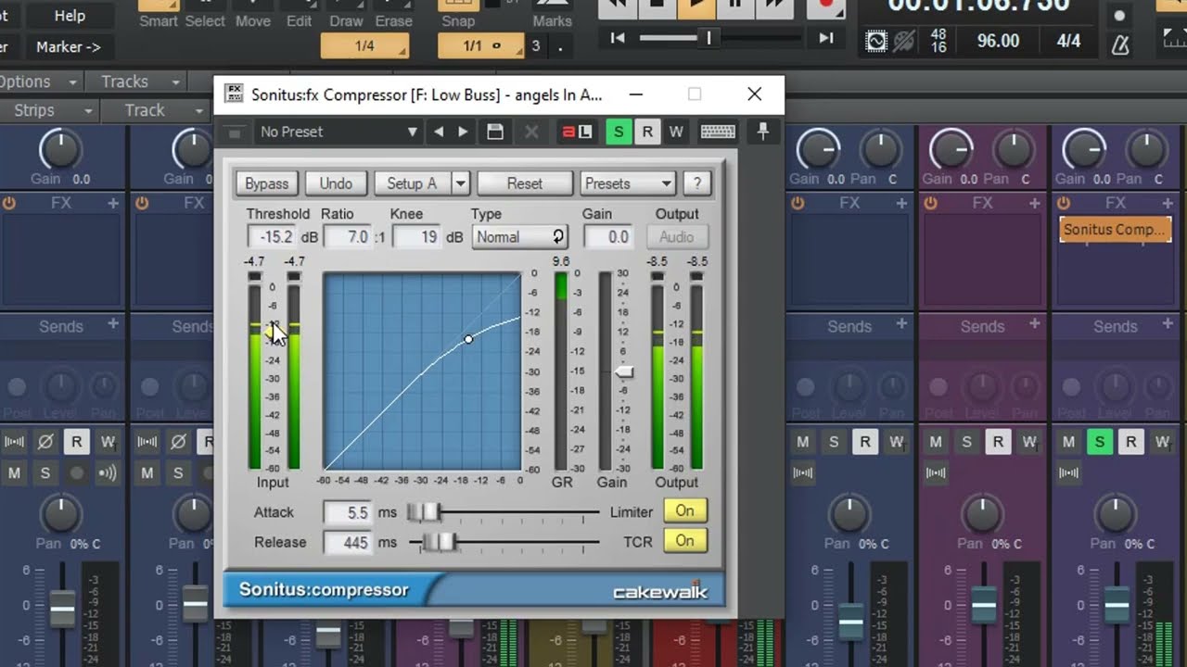The image size is (1187, 667).
Task: Click the Undo button in the compressor
Action: click(x=336, y=183)
